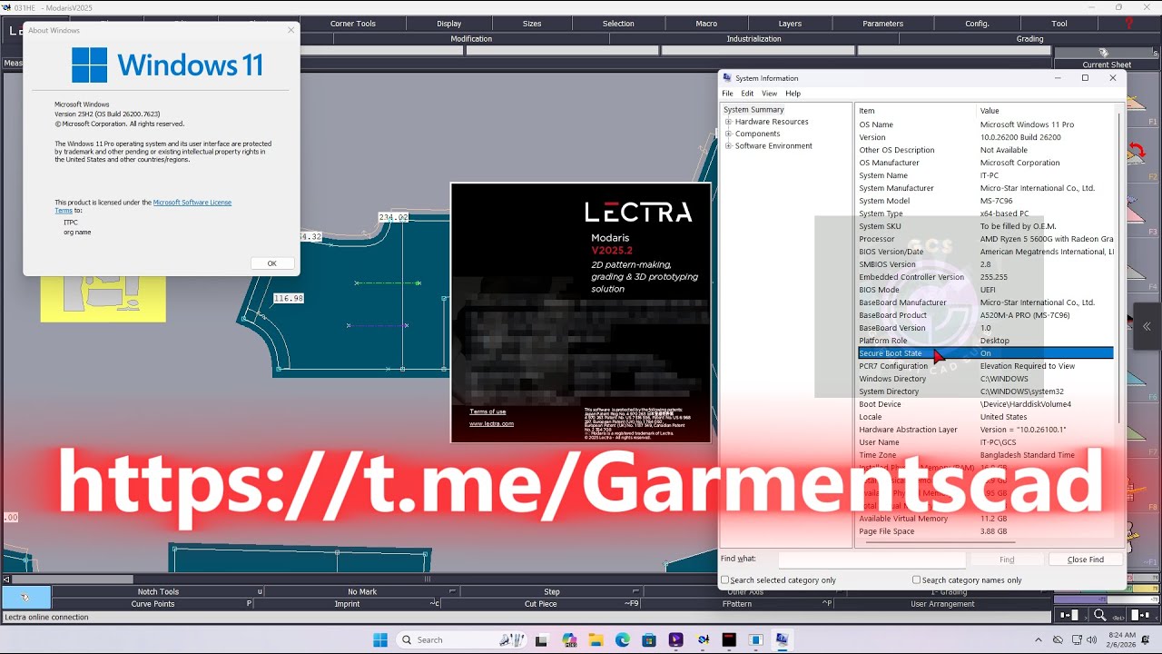Launch Microsoft Edge from the taskbar
The height and width of the screenshot is (654, 1162).
623,639
